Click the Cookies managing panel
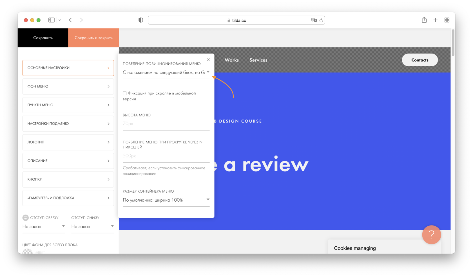 tap(384, 247)
